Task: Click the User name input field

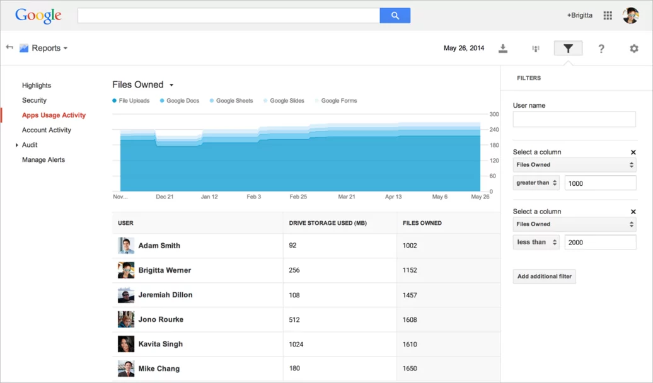Action: [x=574, y=119]
